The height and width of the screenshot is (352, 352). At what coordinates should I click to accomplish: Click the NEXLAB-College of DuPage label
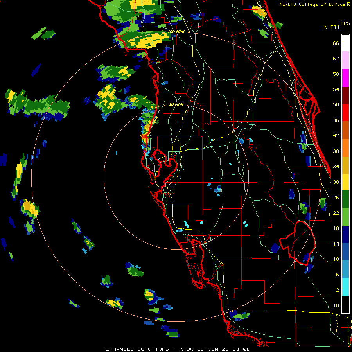tap(312, 4)
